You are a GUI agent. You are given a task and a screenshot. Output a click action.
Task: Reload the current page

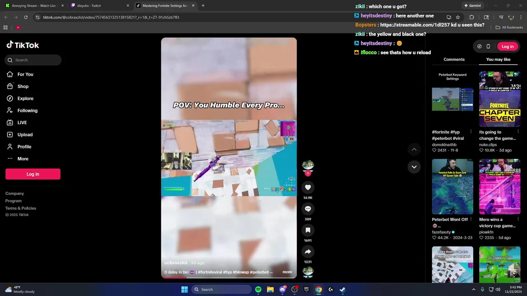(x=26, y=17)
